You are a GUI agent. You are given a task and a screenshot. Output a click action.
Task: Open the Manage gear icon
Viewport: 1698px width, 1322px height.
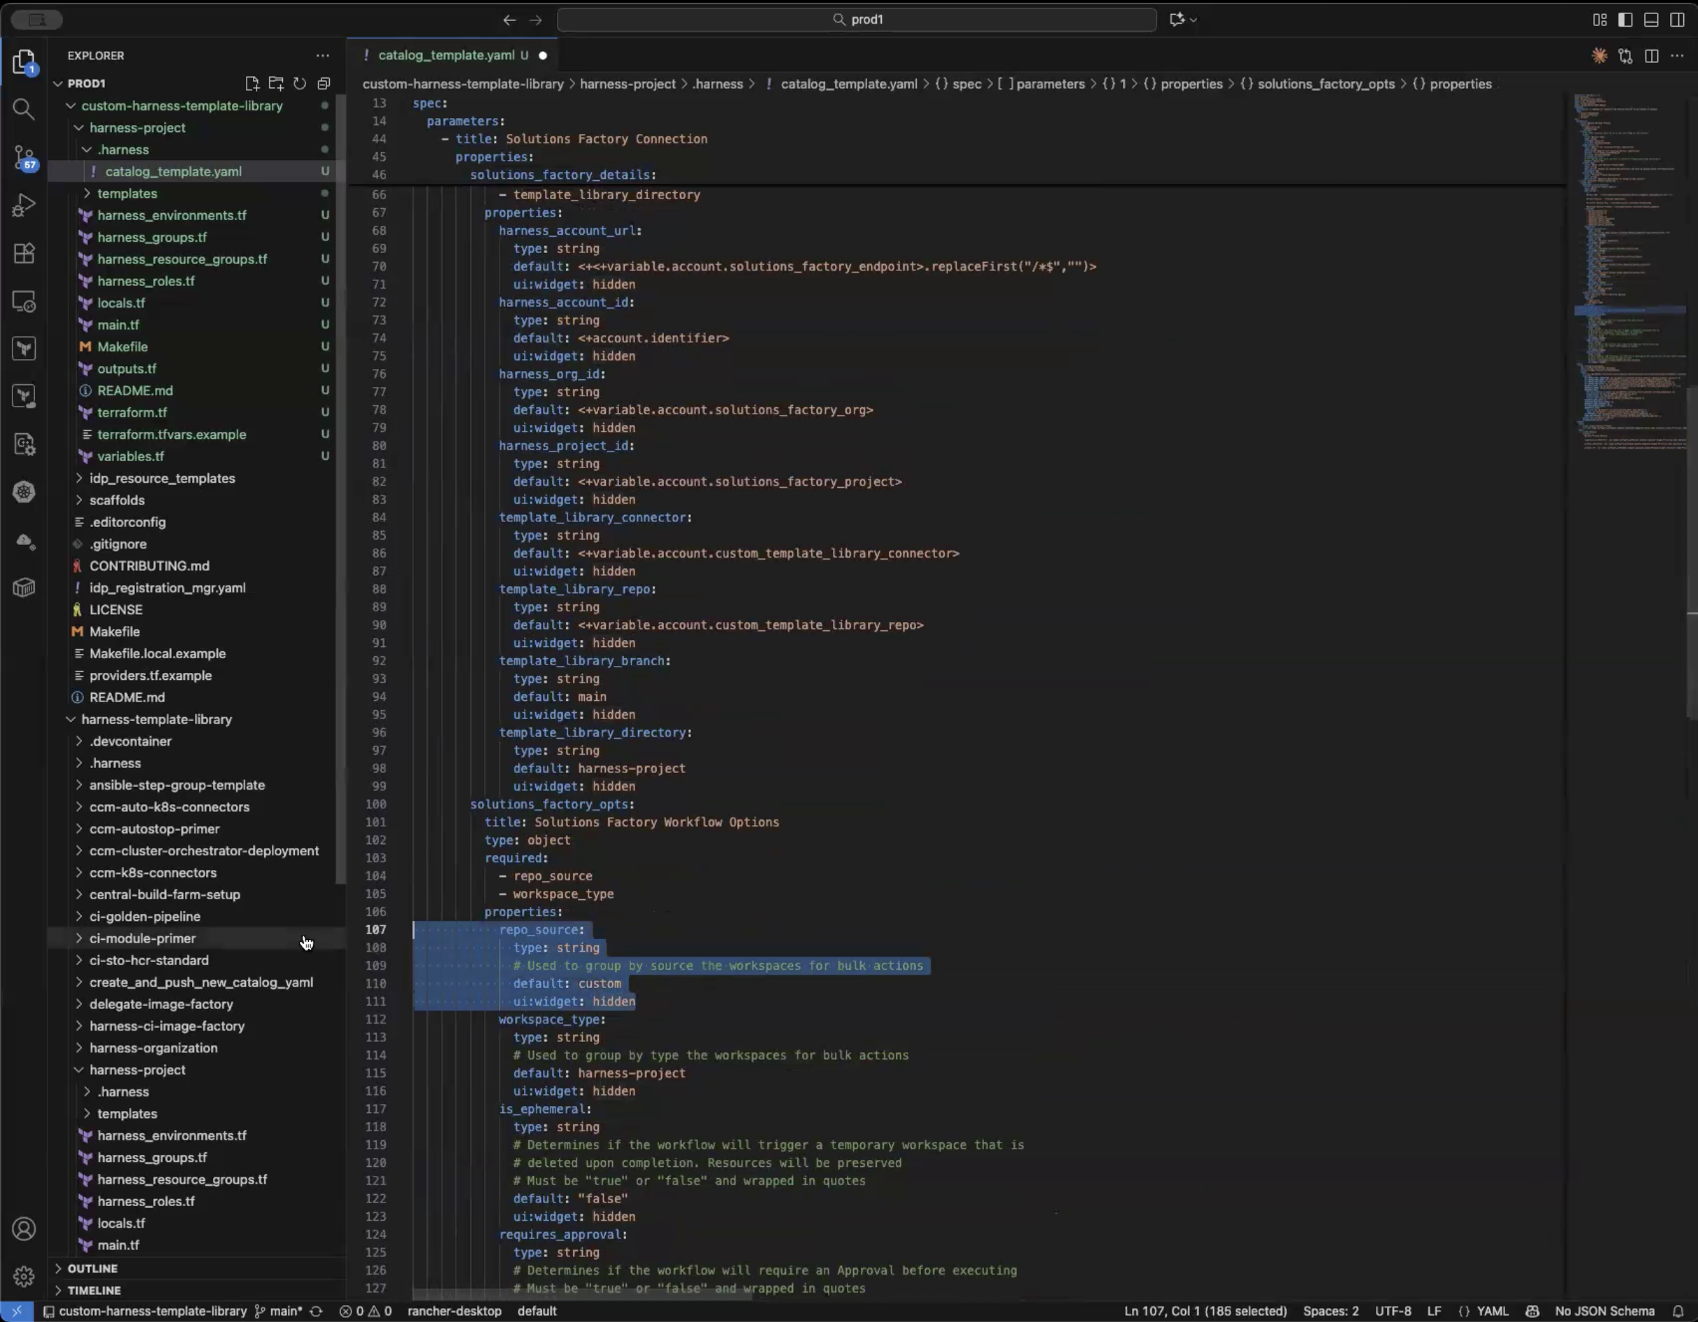tap(24, 1276)
